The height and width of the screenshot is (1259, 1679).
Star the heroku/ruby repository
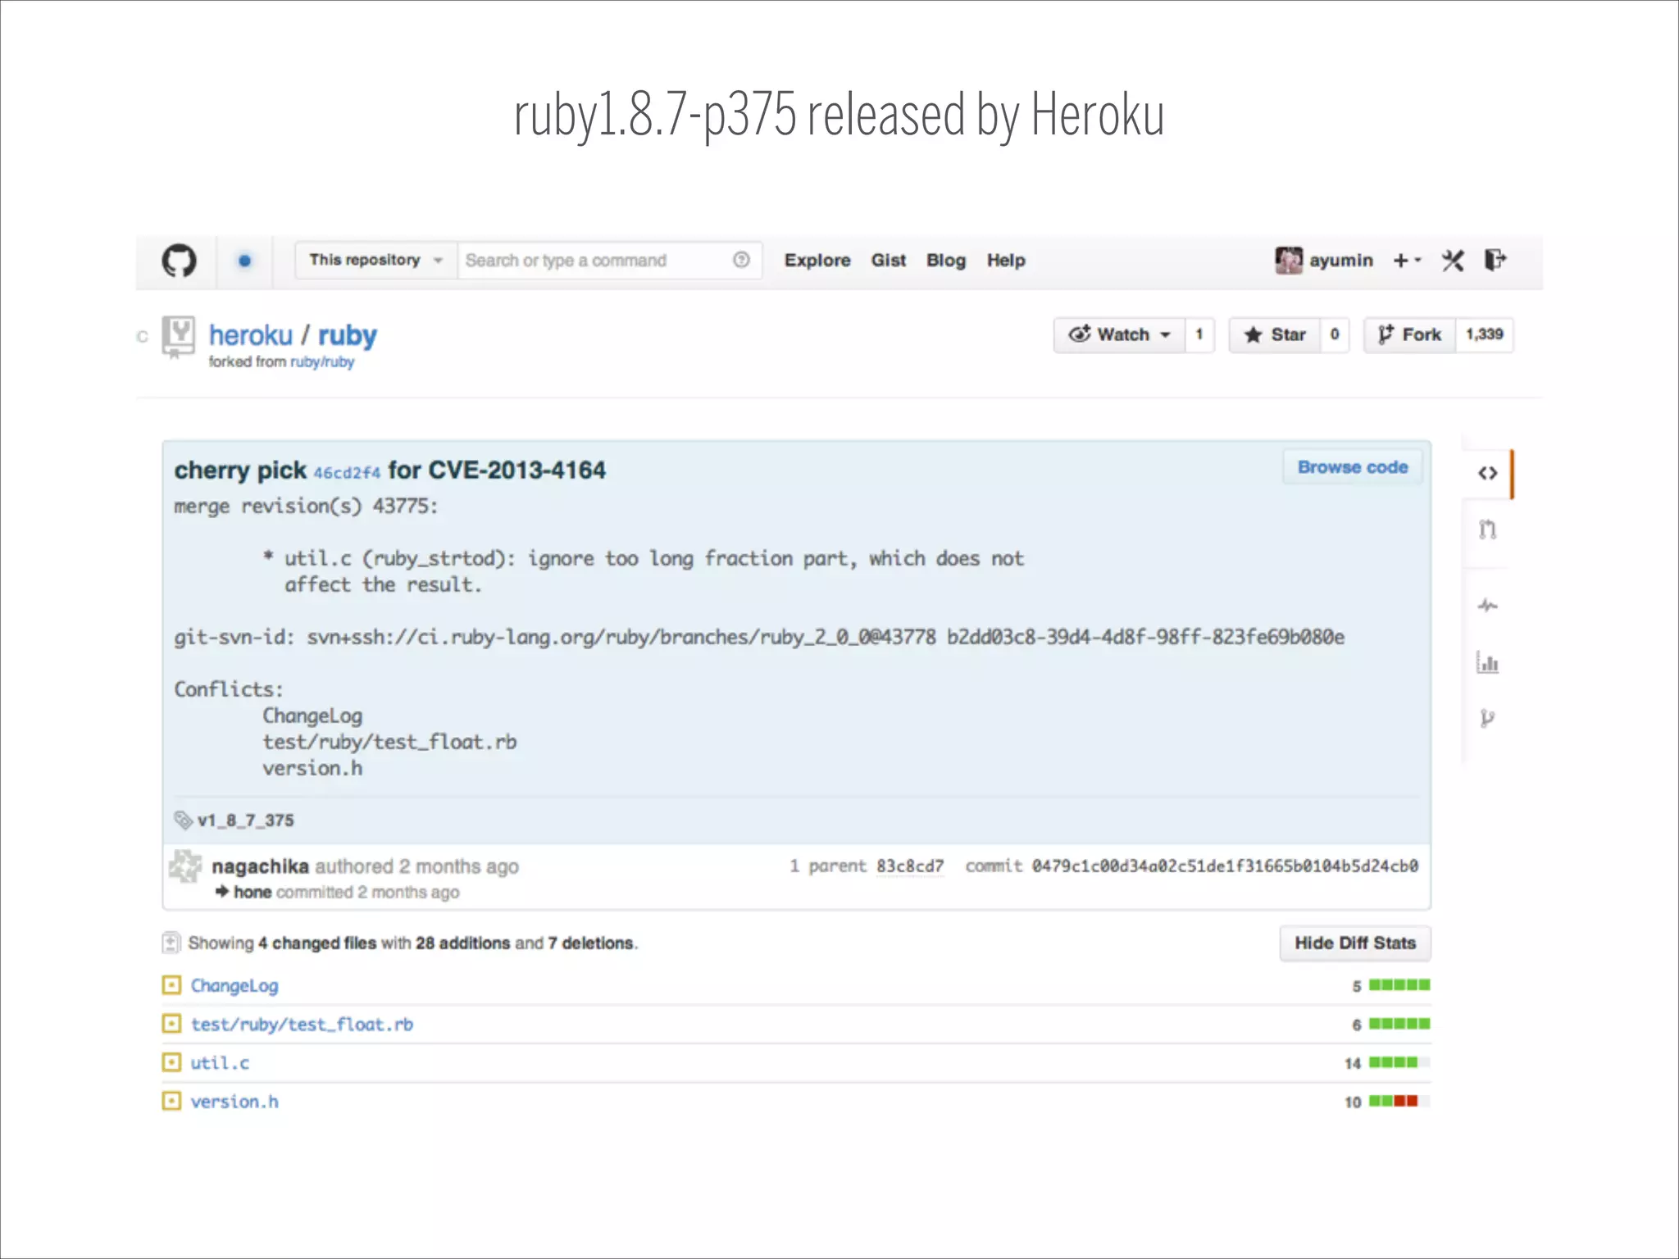(x=1275, y=334)
